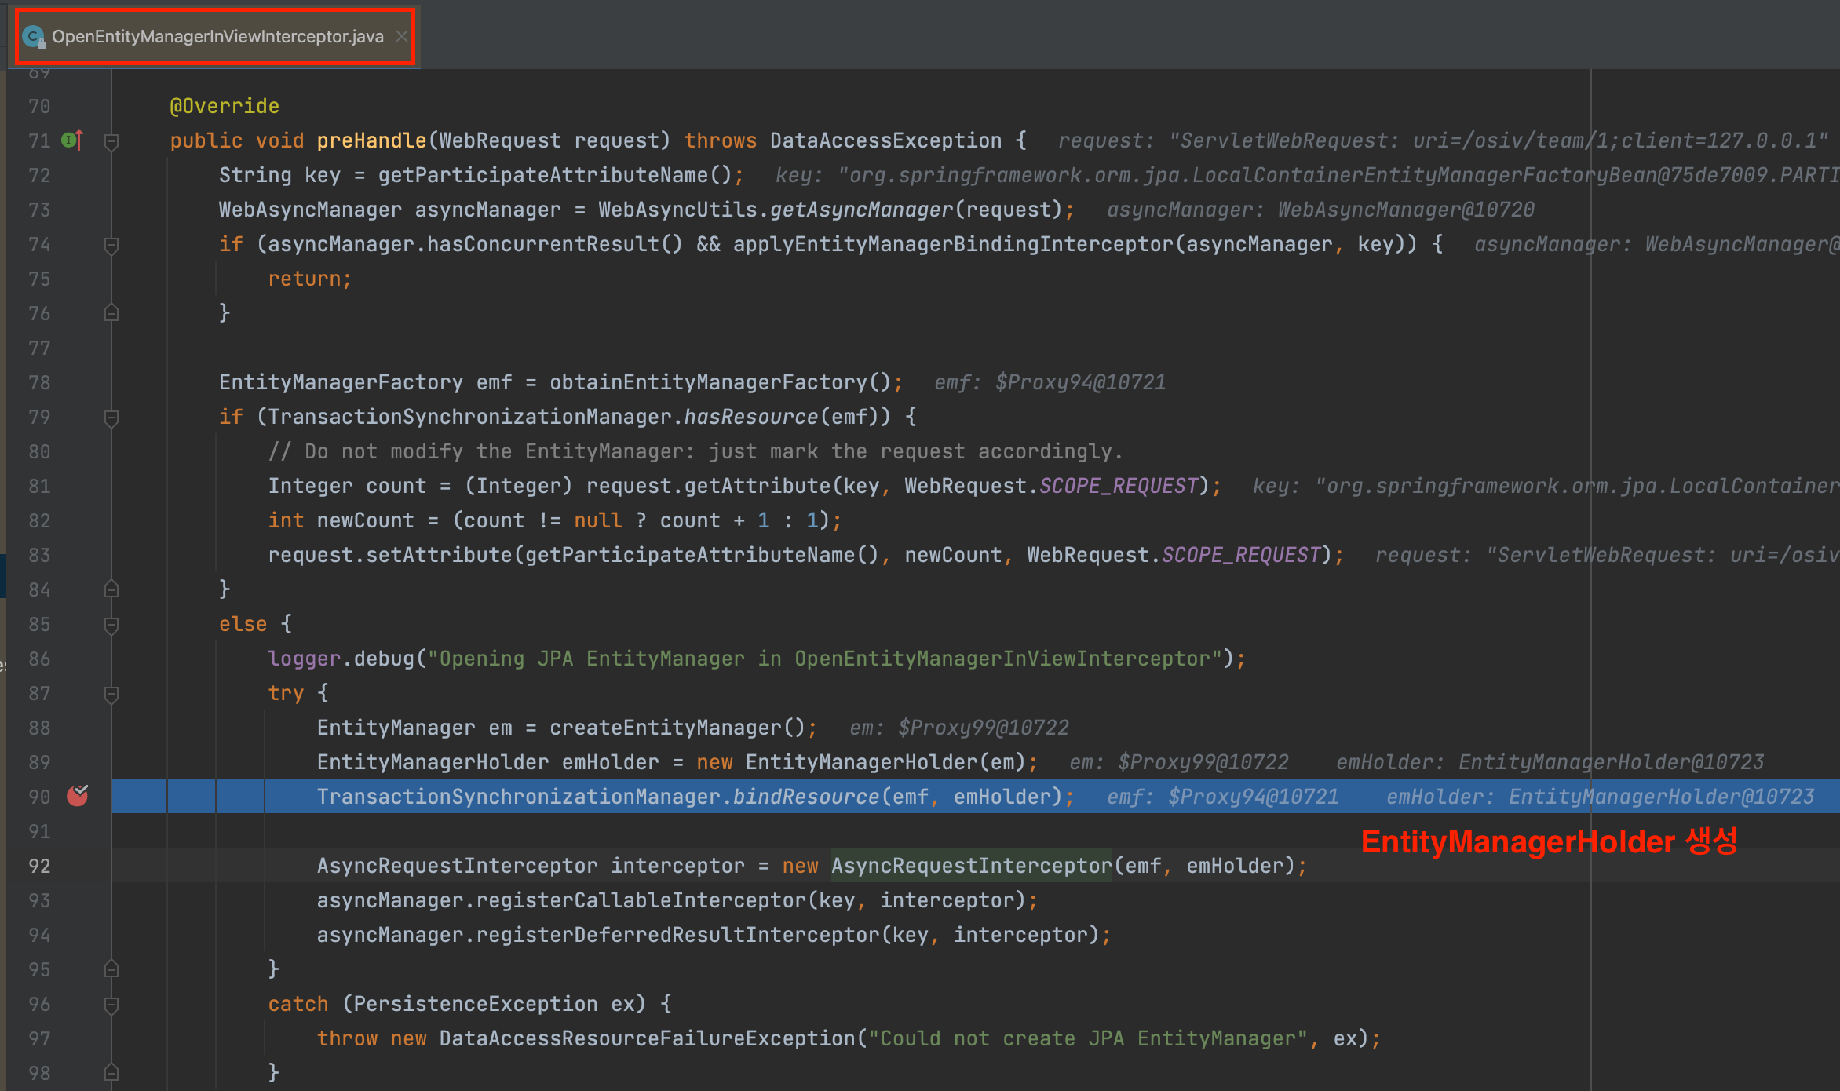1840x1091 pixels.
Task: Collapse the else block on line 85
Action: coord(111,625)
